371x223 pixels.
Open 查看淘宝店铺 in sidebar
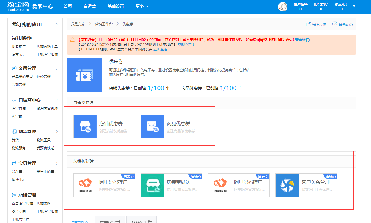pos(22,203)
